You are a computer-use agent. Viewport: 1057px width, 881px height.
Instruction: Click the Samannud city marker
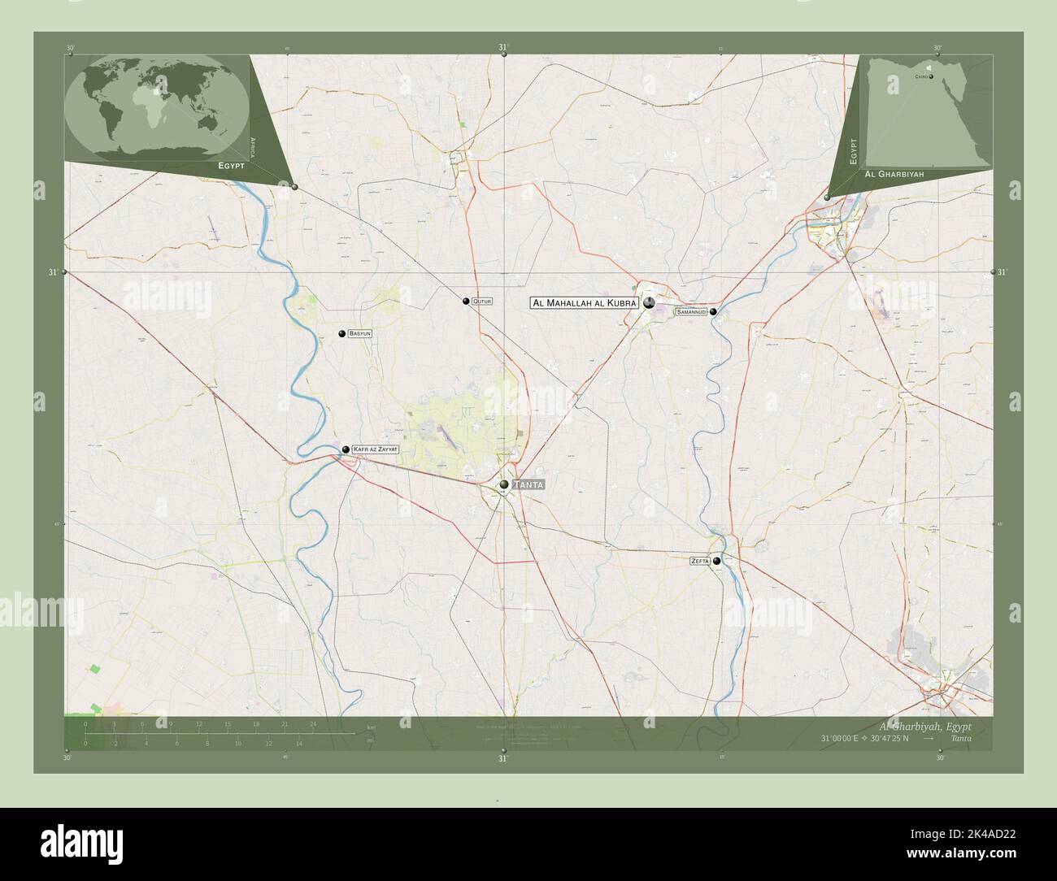[713, 311]
